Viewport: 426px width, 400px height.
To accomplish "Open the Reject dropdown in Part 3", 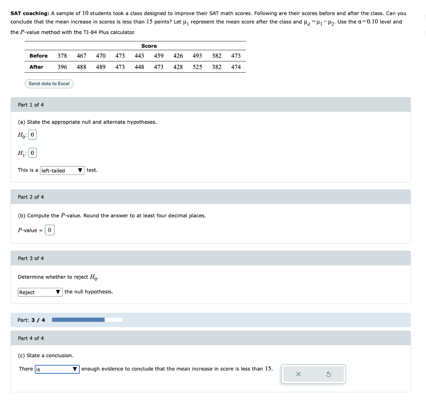I will (x=40, y=292).
